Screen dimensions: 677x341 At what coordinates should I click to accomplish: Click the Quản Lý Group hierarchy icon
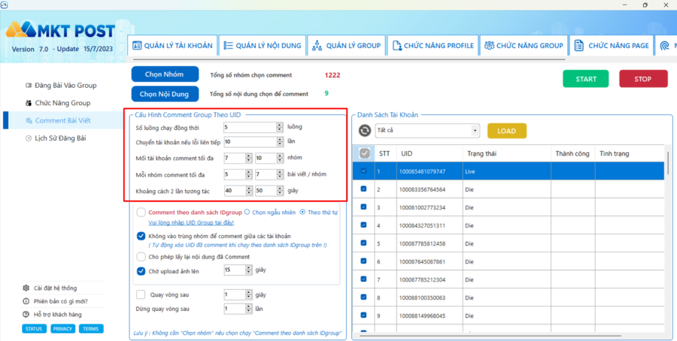[x=317, y=45]
